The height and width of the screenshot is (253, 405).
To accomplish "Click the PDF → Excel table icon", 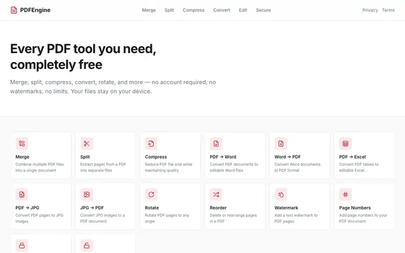I will point(346,144).
